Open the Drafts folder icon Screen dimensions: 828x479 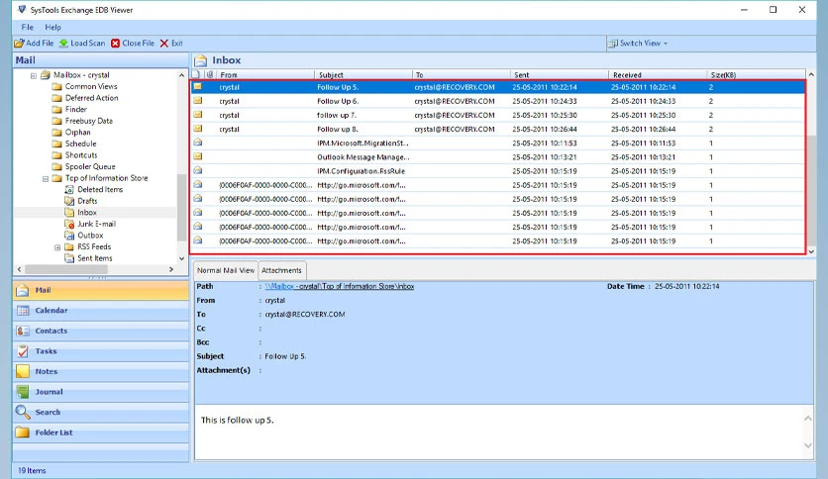[x=68, y=201]
